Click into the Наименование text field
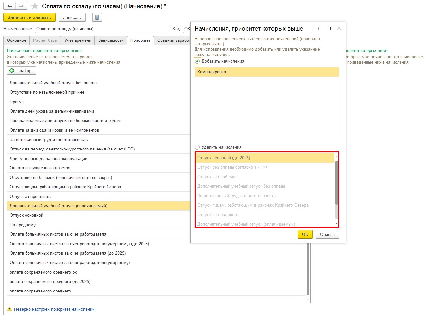The height and width of the screenshot is (316, 427). click(102, 29)
